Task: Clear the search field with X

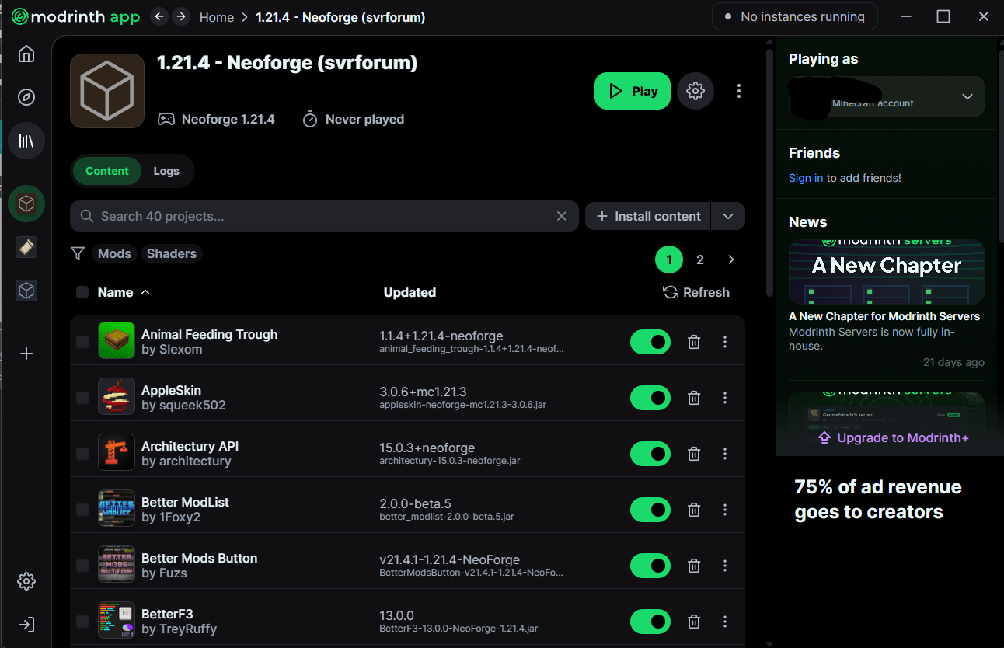Action: tap(562, 216)
